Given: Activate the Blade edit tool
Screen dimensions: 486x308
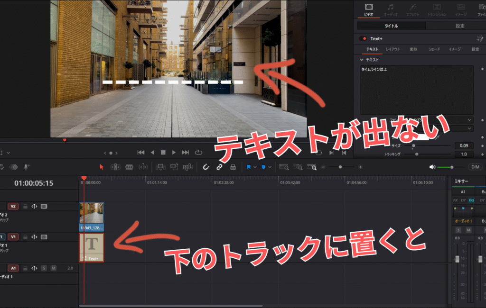Looking at the screenshot, I should pos(129,167).
